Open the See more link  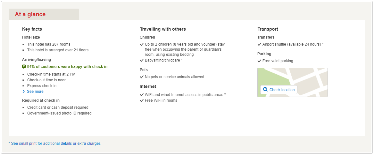35,92
